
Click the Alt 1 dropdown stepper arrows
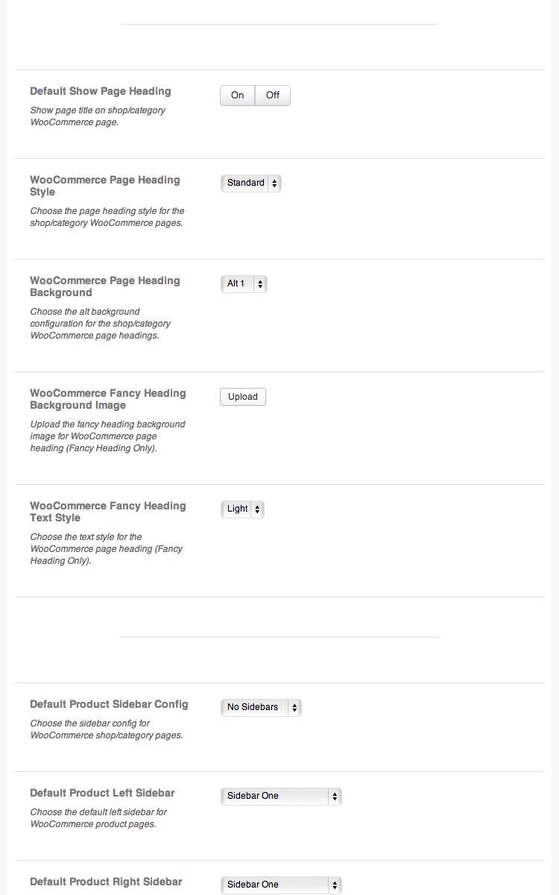click(260, 283)
